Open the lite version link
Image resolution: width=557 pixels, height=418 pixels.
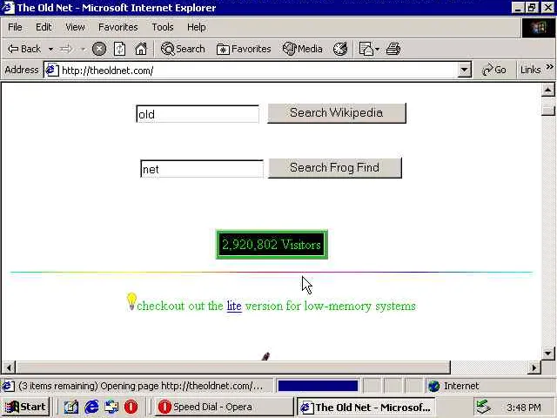pyautogui.click(x=234, y=306)
